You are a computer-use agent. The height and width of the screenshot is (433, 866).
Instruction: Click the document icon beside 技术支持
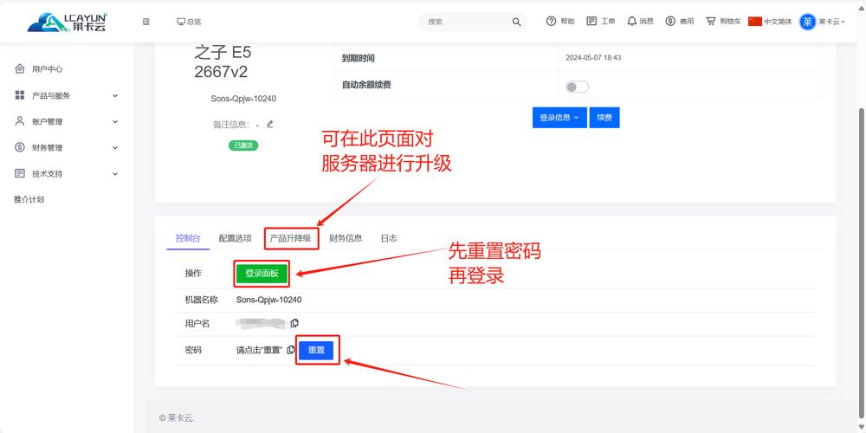click(20, 173)
